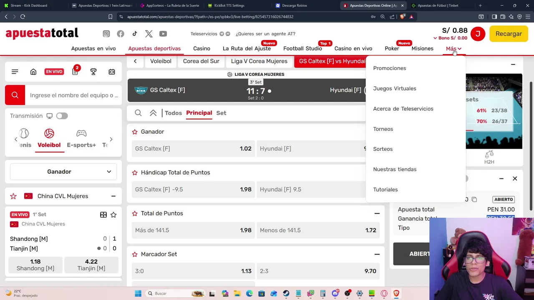Click the Windows taskbar Buscar search box

176,293
